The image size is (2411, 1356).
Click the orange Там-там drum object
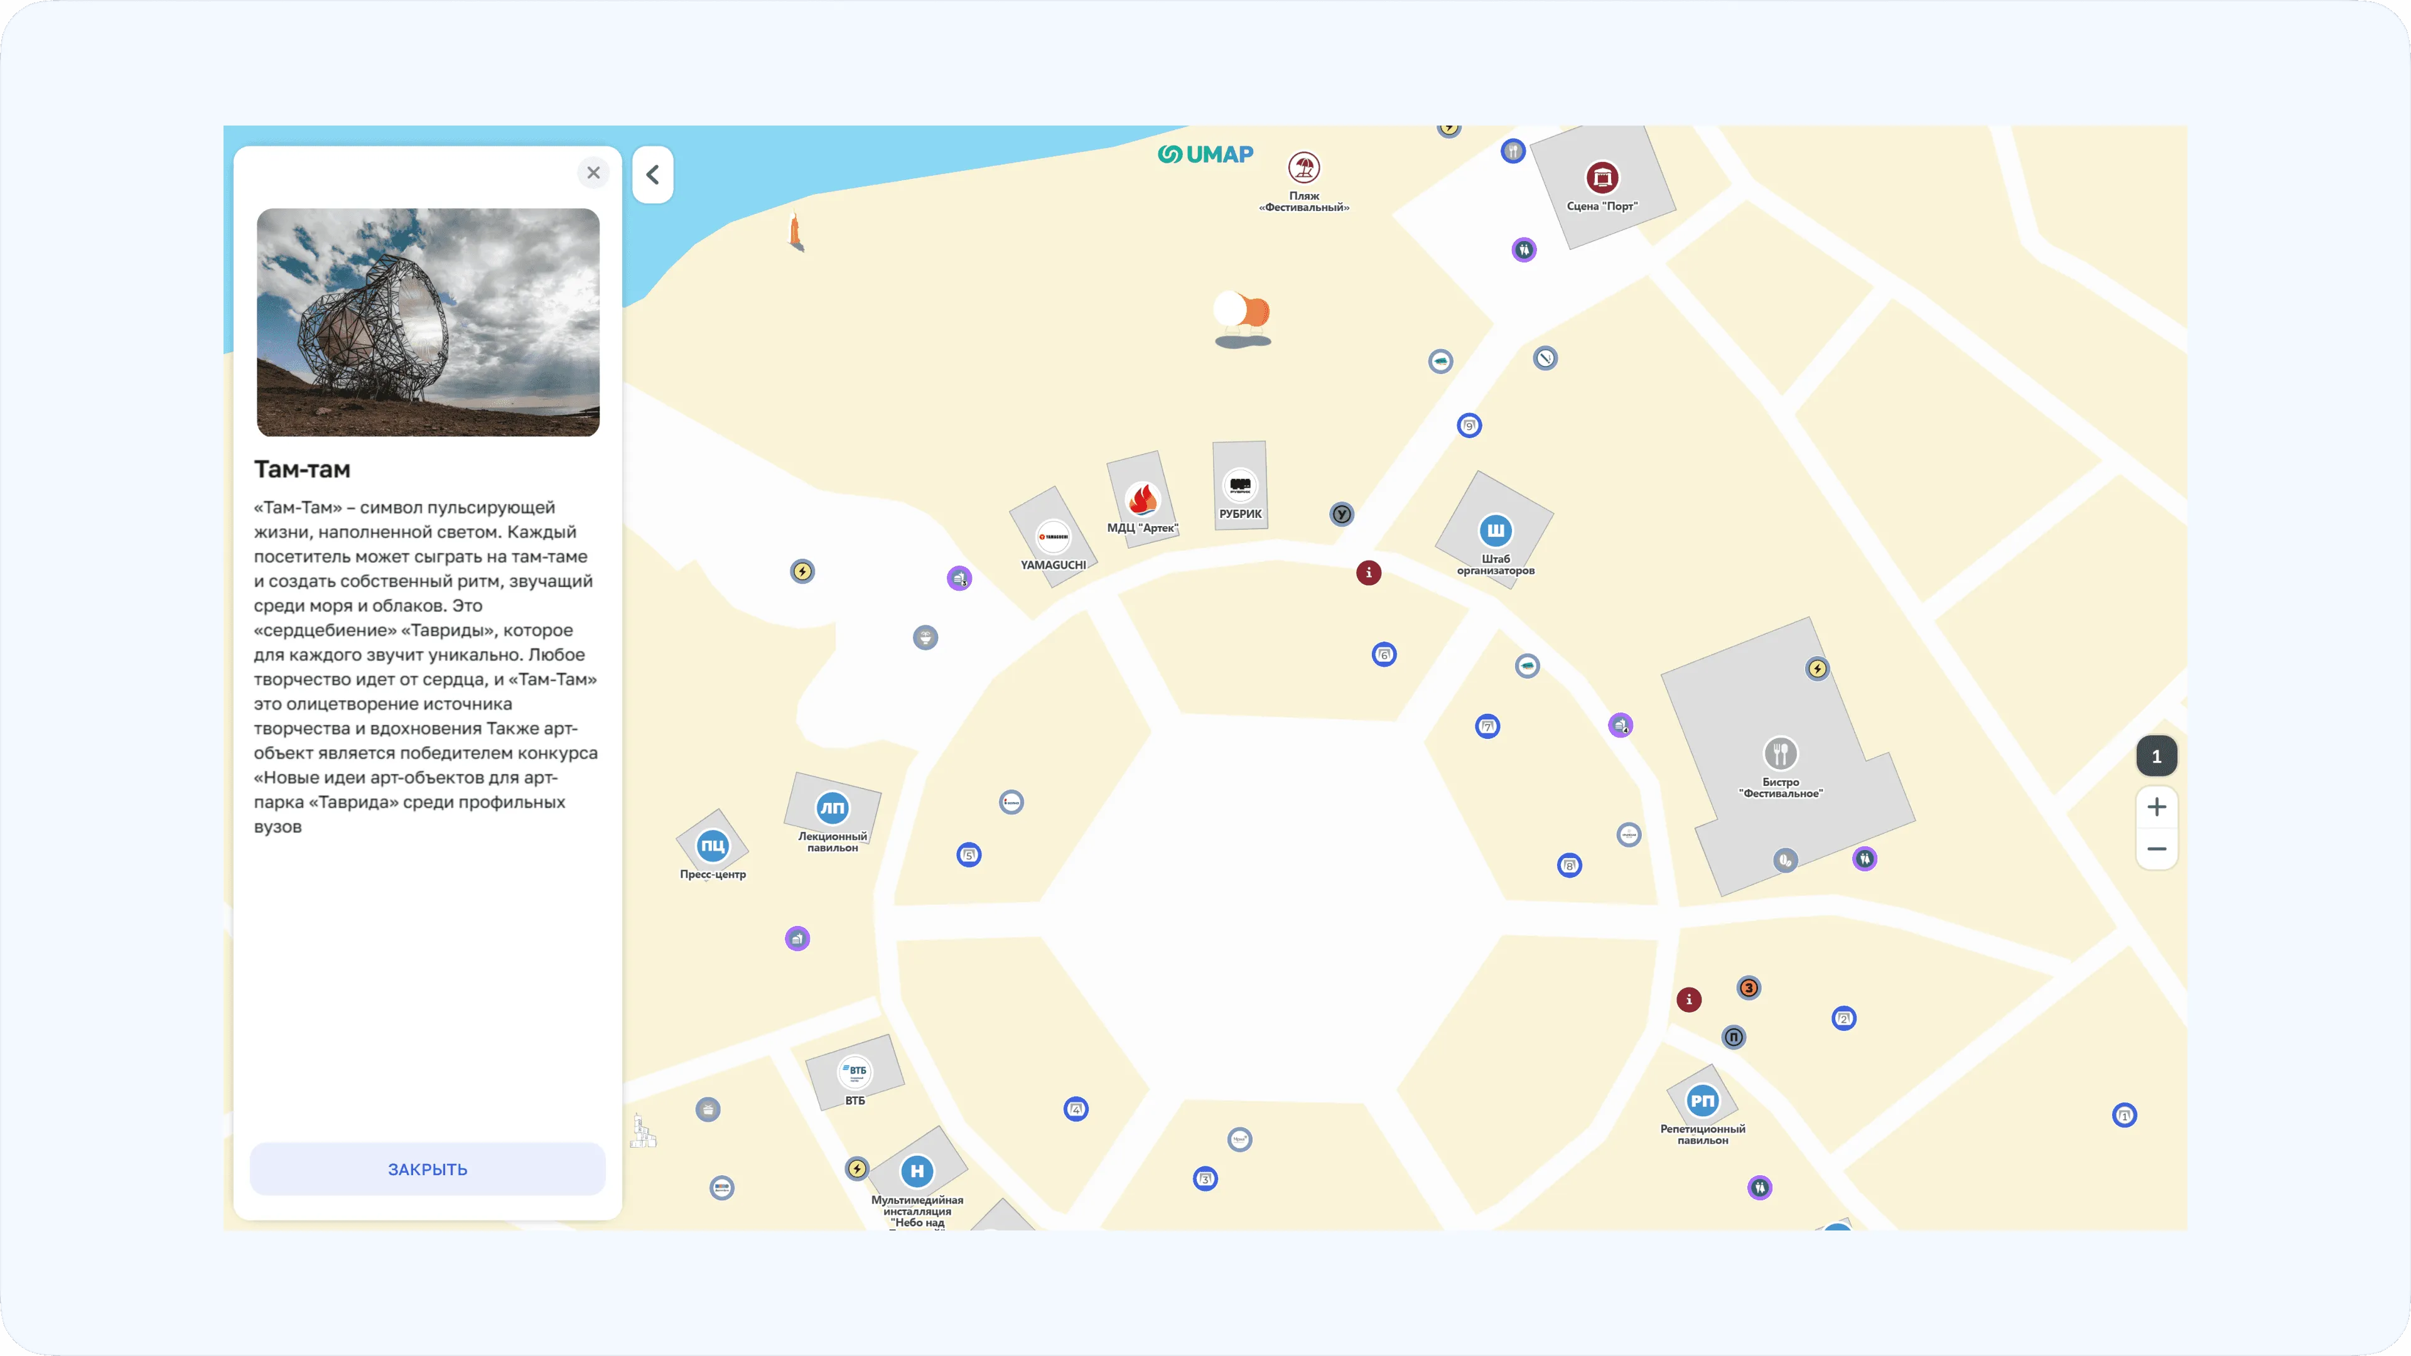[x=1243, y=319]
